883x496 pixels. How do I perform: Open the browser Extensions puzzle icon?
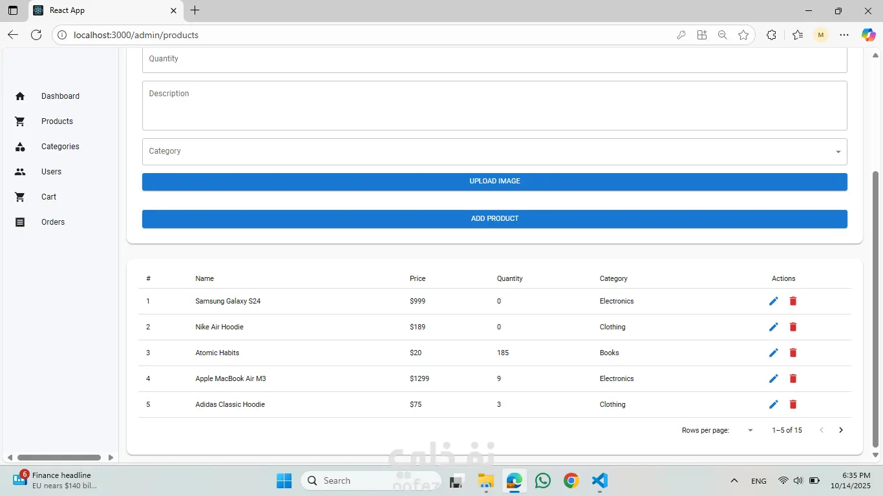pyautogui.click(x=771, y=35)
